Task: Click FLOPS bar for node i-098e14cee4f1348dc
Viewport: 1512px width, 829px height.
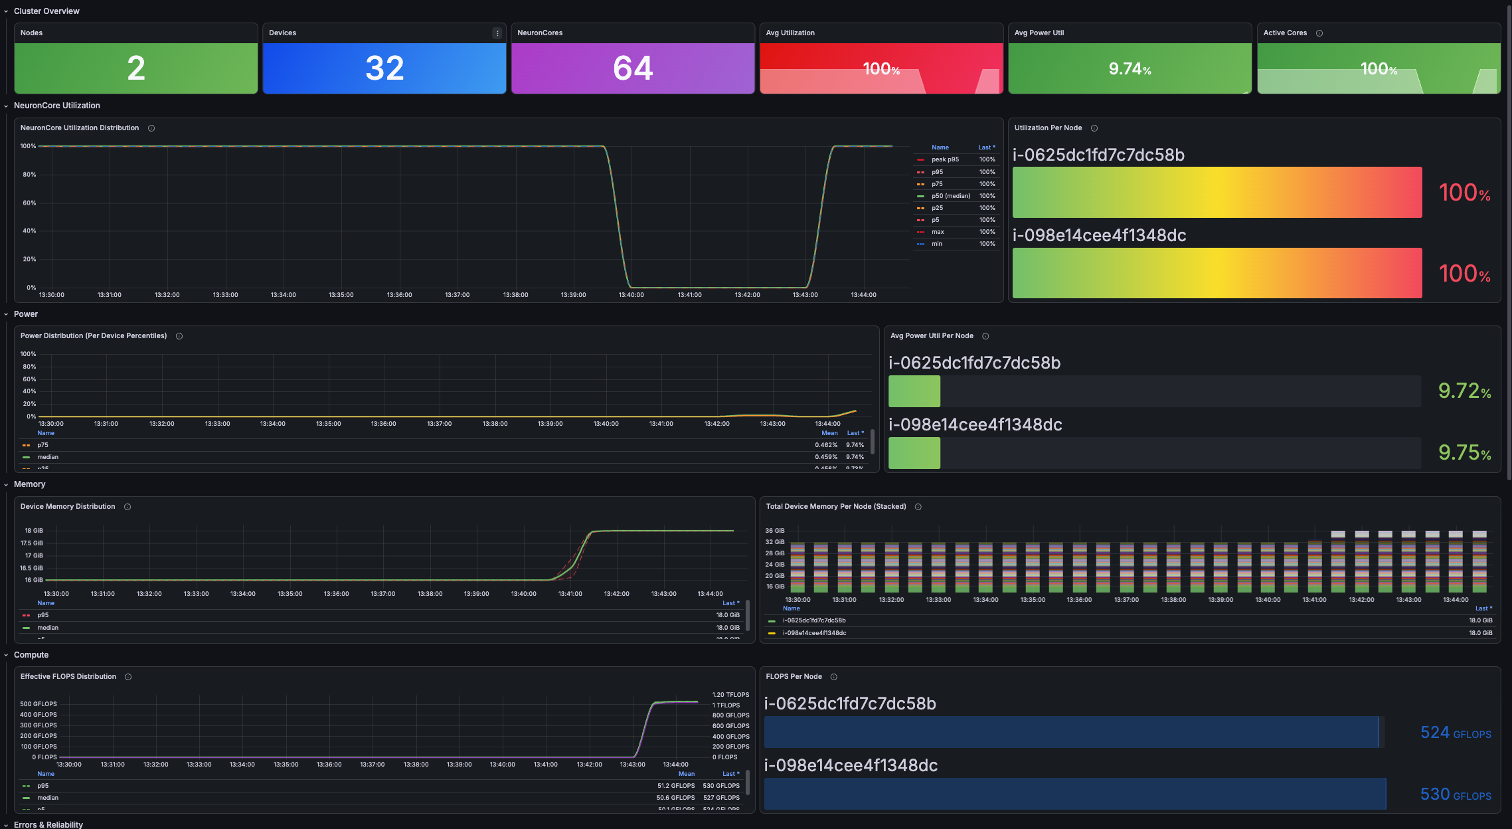Action: click(x=1075, y=794)
